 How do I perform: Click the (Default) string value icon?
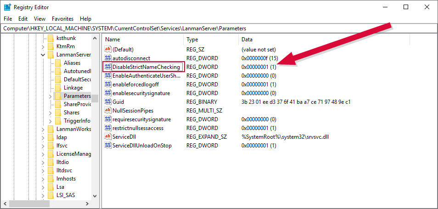pos(108,49)
